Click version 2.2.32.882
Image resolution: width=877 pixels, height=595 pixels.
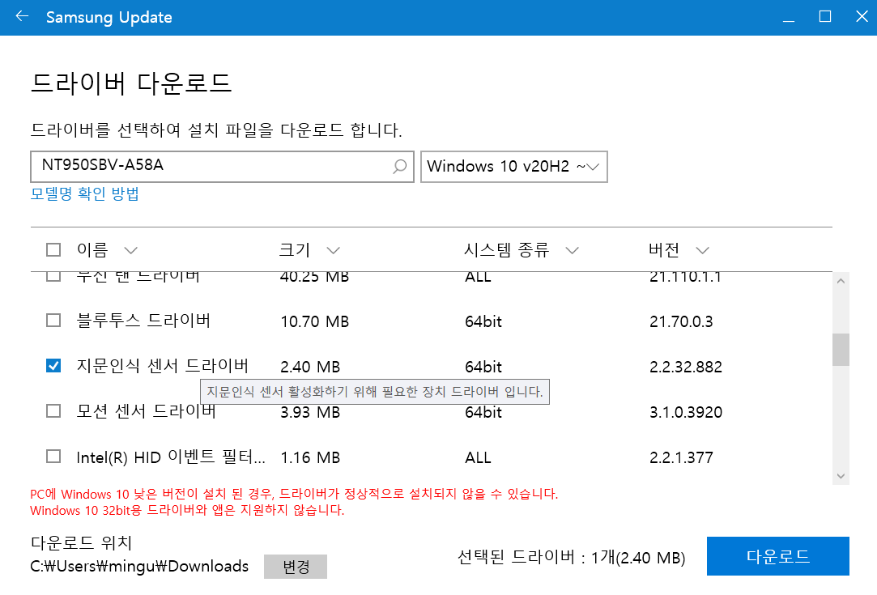tap(686, 367)
